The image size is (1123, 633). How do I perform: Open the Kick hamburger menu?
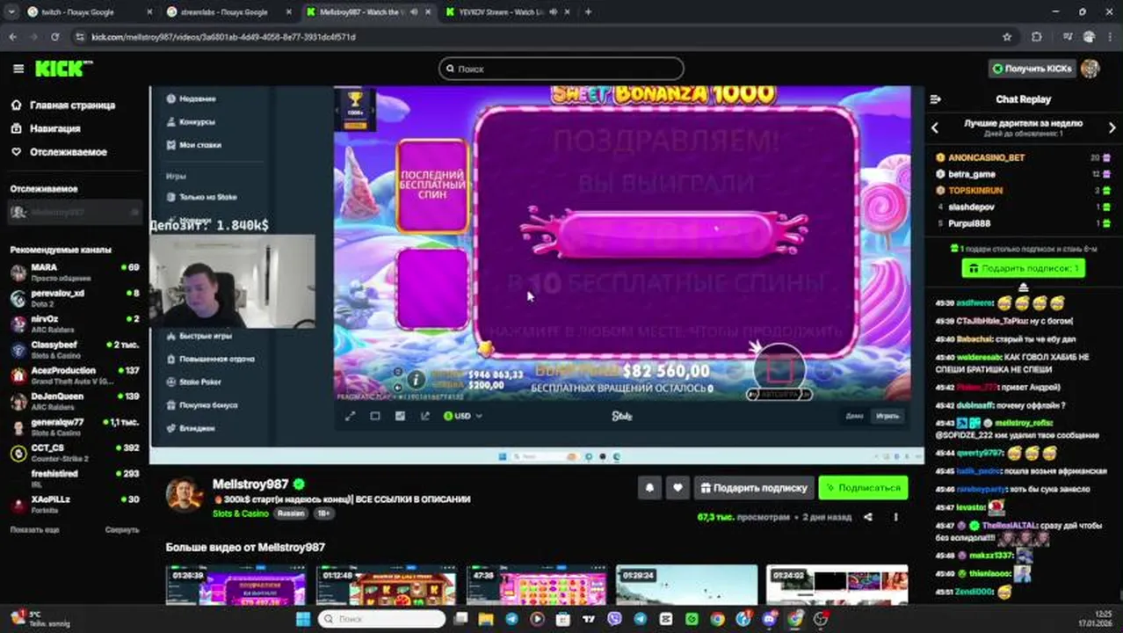point(18,69)
